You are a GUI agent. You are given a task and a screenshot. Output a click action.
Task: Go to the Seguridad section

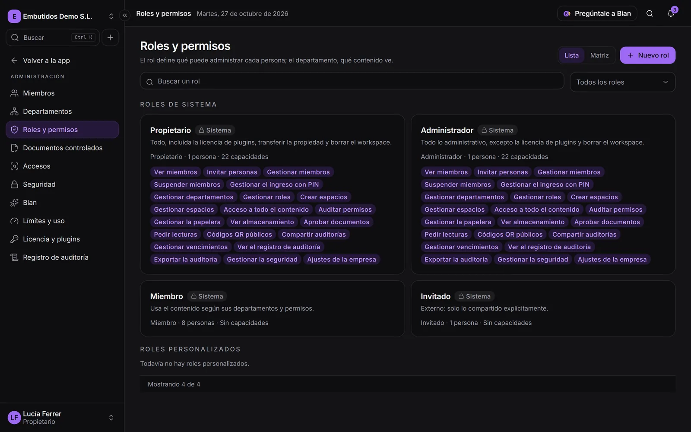tap(62, 184)
